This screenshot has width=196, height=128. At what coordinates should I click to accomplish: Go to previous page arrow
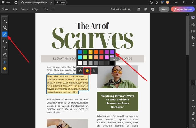click(193, 95)
